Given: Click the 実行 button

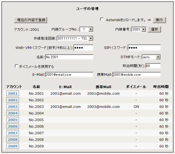Looking at the screenshot, I should point(159,20).
